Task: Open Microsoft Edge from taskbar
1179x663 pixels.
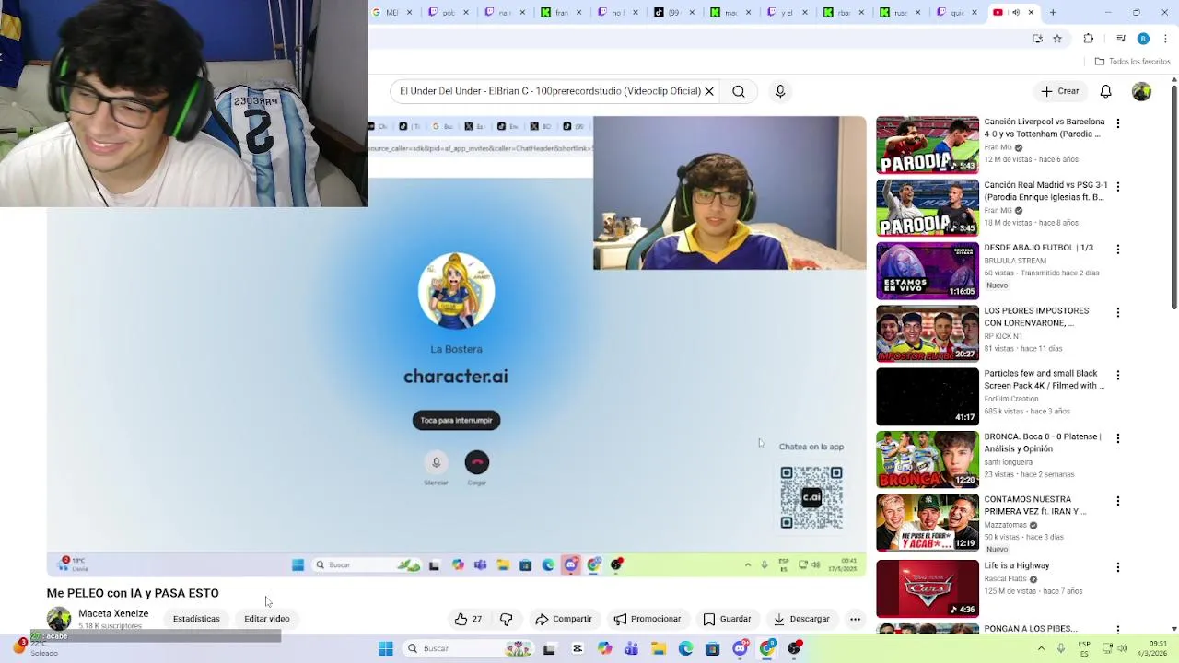Action: coord(685,648)
